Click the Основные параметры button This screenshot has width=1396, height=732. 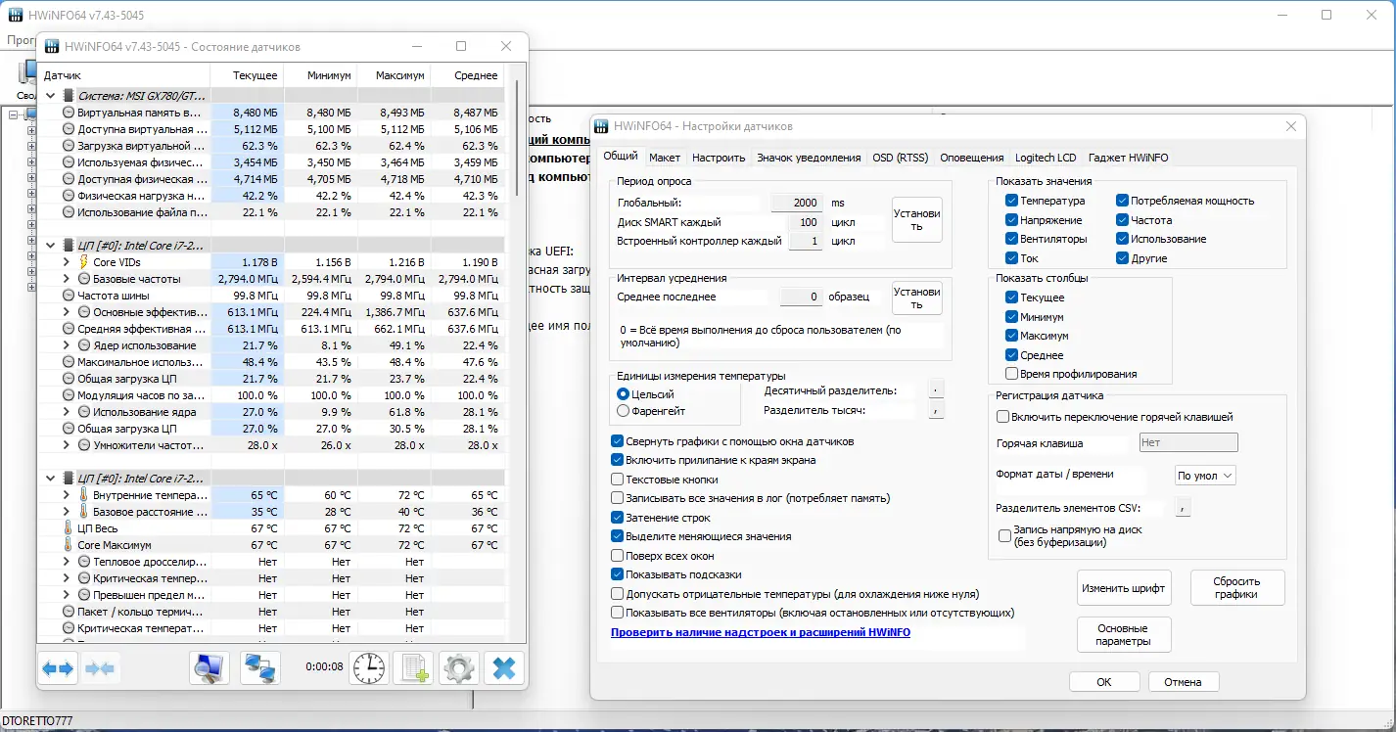(1124, 634)
